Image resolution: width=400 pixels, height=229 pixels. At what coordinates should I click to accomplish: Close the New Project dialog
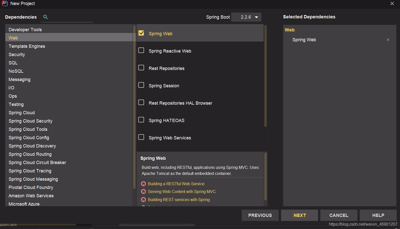(x=392, y=4)
